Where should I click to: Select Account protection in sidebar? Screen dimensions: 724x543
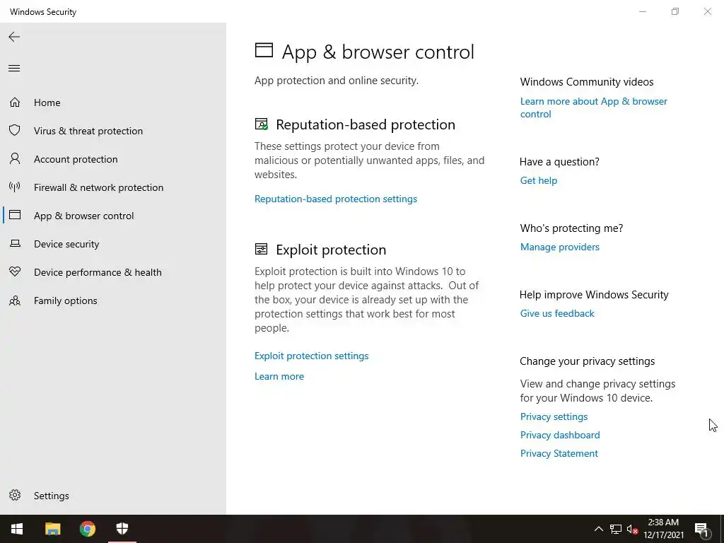(76, 159)
